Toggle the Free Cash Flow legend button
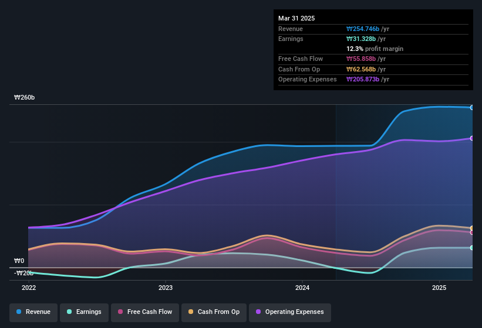 point(145,312)
